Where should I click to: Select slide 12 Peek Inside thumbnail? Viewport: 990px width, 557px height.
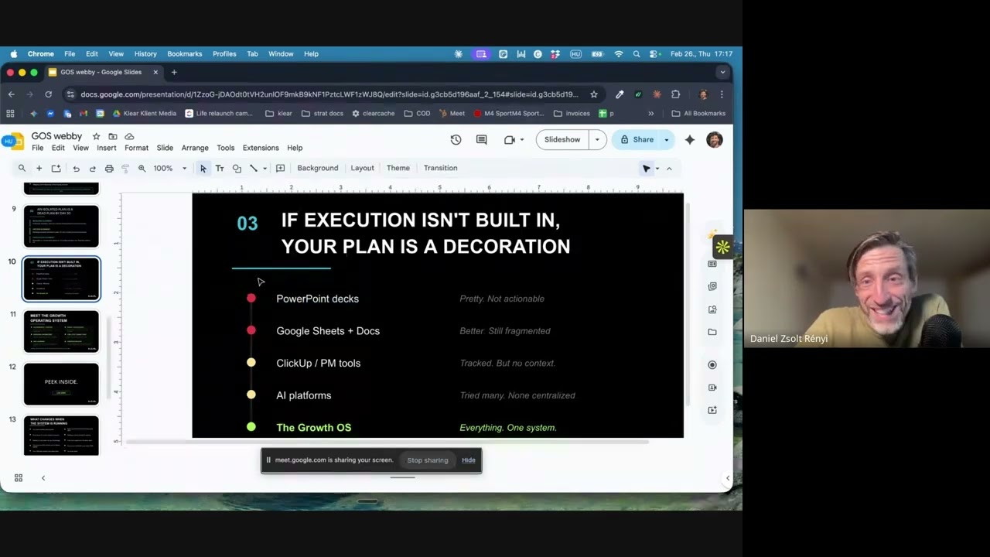click(61, 384)
